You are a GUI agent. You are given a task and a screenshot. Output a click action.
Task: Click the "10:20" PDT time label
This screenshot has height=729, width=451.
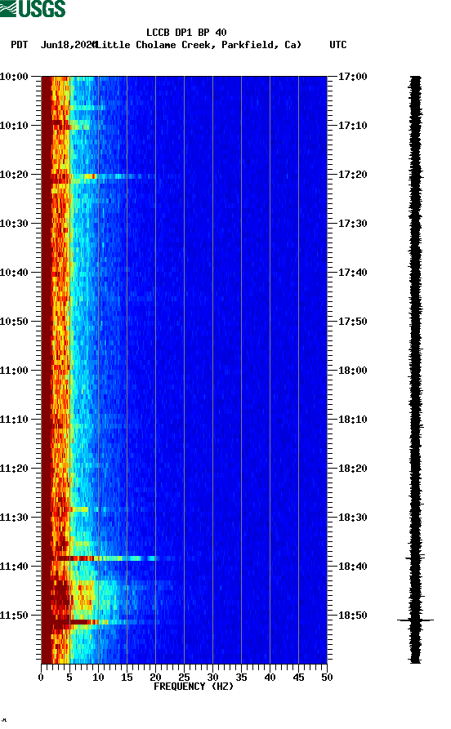[14, 175]
